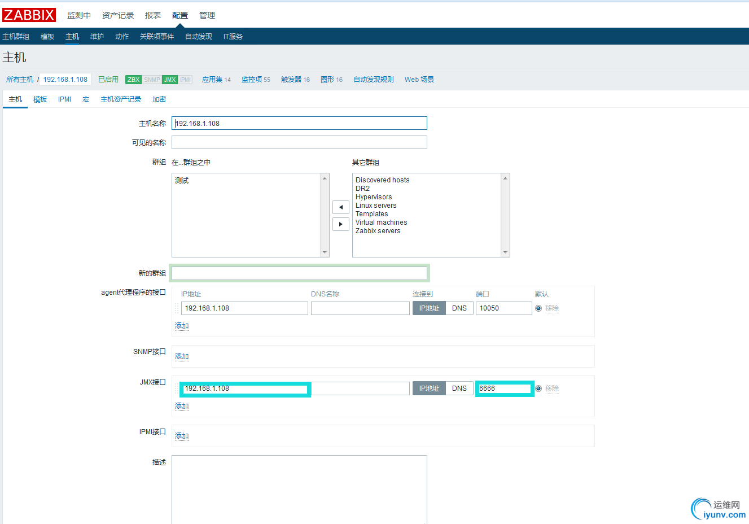Open the 监控项 55 link
Screen dimensions: 749x524
point(256,80)
